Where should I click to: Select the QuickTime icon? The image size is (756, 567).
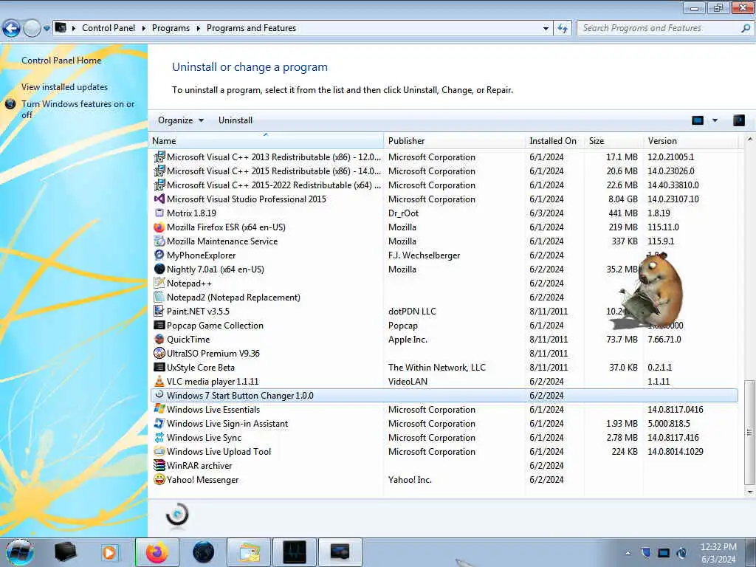159,339
